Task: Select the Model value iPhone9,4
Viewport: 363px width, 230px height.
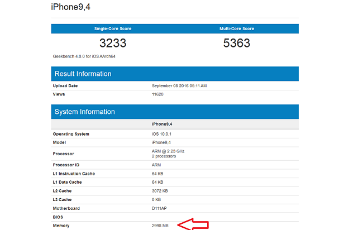Action: click(x=161, y=142)
